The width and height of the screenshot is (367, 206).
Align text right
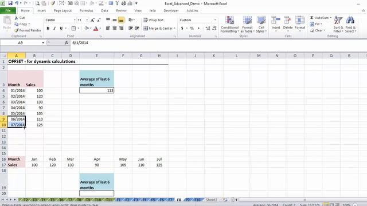(121, 28)
